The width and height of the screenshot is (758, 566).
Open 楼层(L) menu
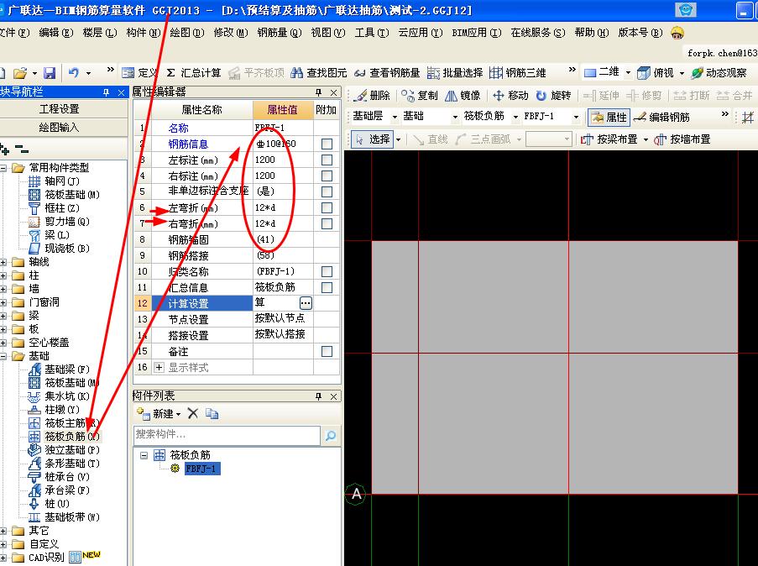click(100, 33)
